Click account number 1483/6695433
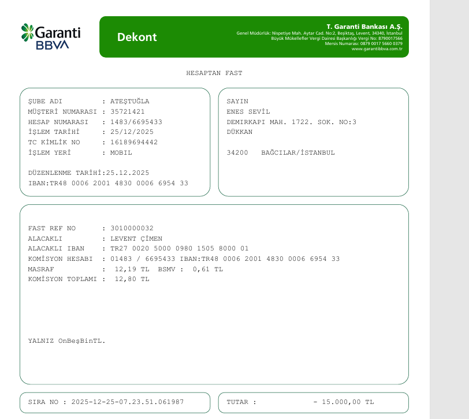 click(136, 122)
